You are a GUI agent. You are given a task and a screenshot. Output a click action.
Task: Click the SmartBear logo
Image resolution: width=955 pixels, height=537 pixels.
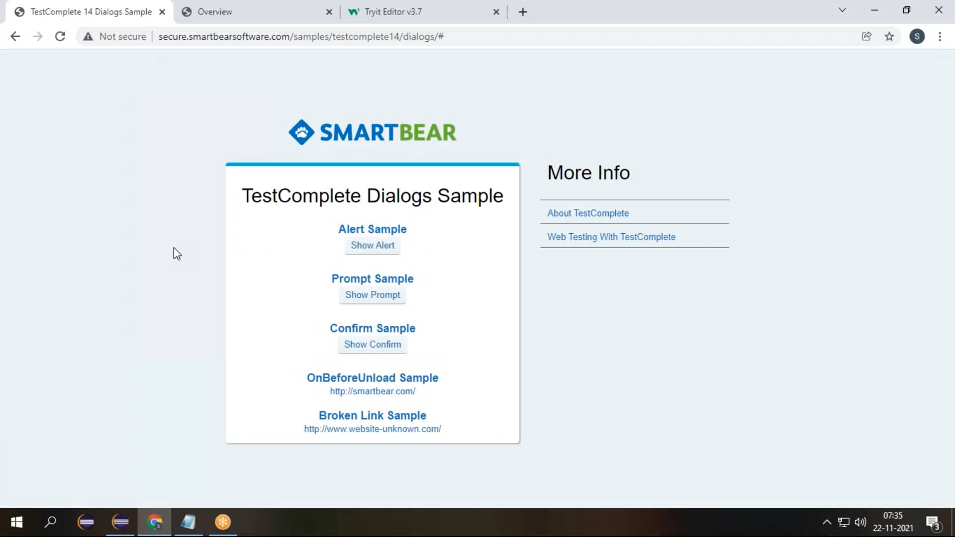pos(372,132)
